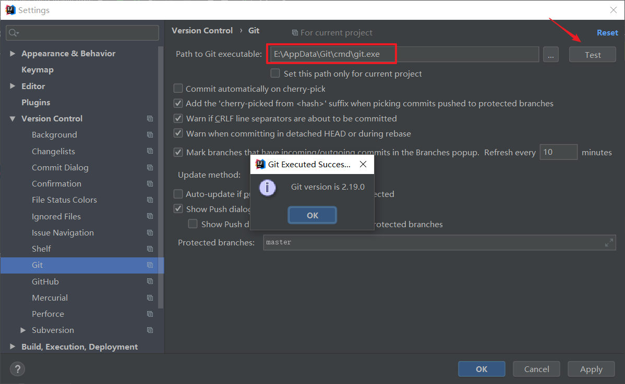Select Perforce settings page

48,314
